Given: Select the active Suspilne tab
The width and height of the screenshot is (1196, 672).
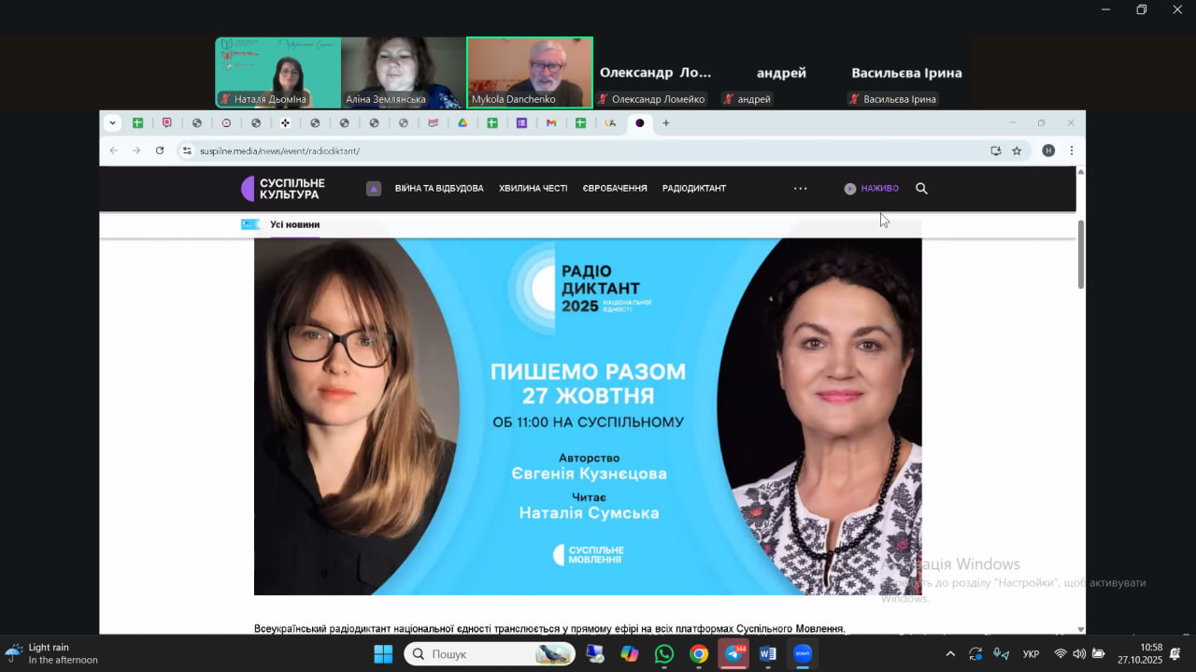Looking at the screenshot, I should [x=640, y=122].
